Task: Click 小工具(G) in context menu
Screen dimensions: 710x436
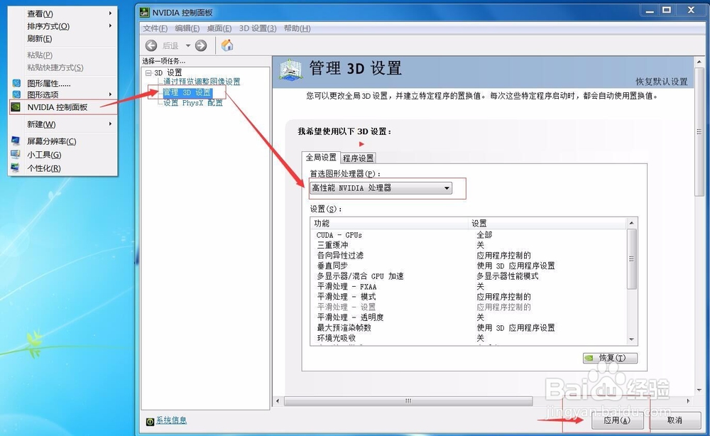Action: pos(63,155)
